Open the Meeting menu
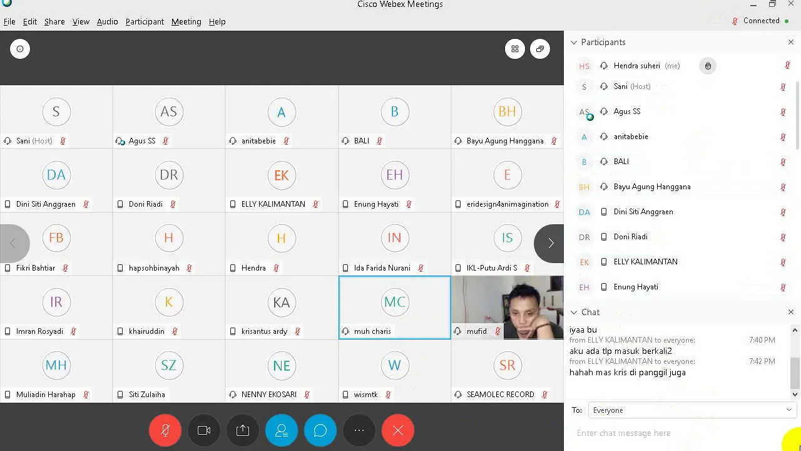 point(186,21)
